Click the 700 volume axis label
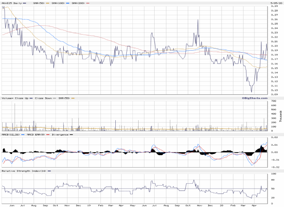Viewport: 284px width, 208px height. (x=273, y=101)
